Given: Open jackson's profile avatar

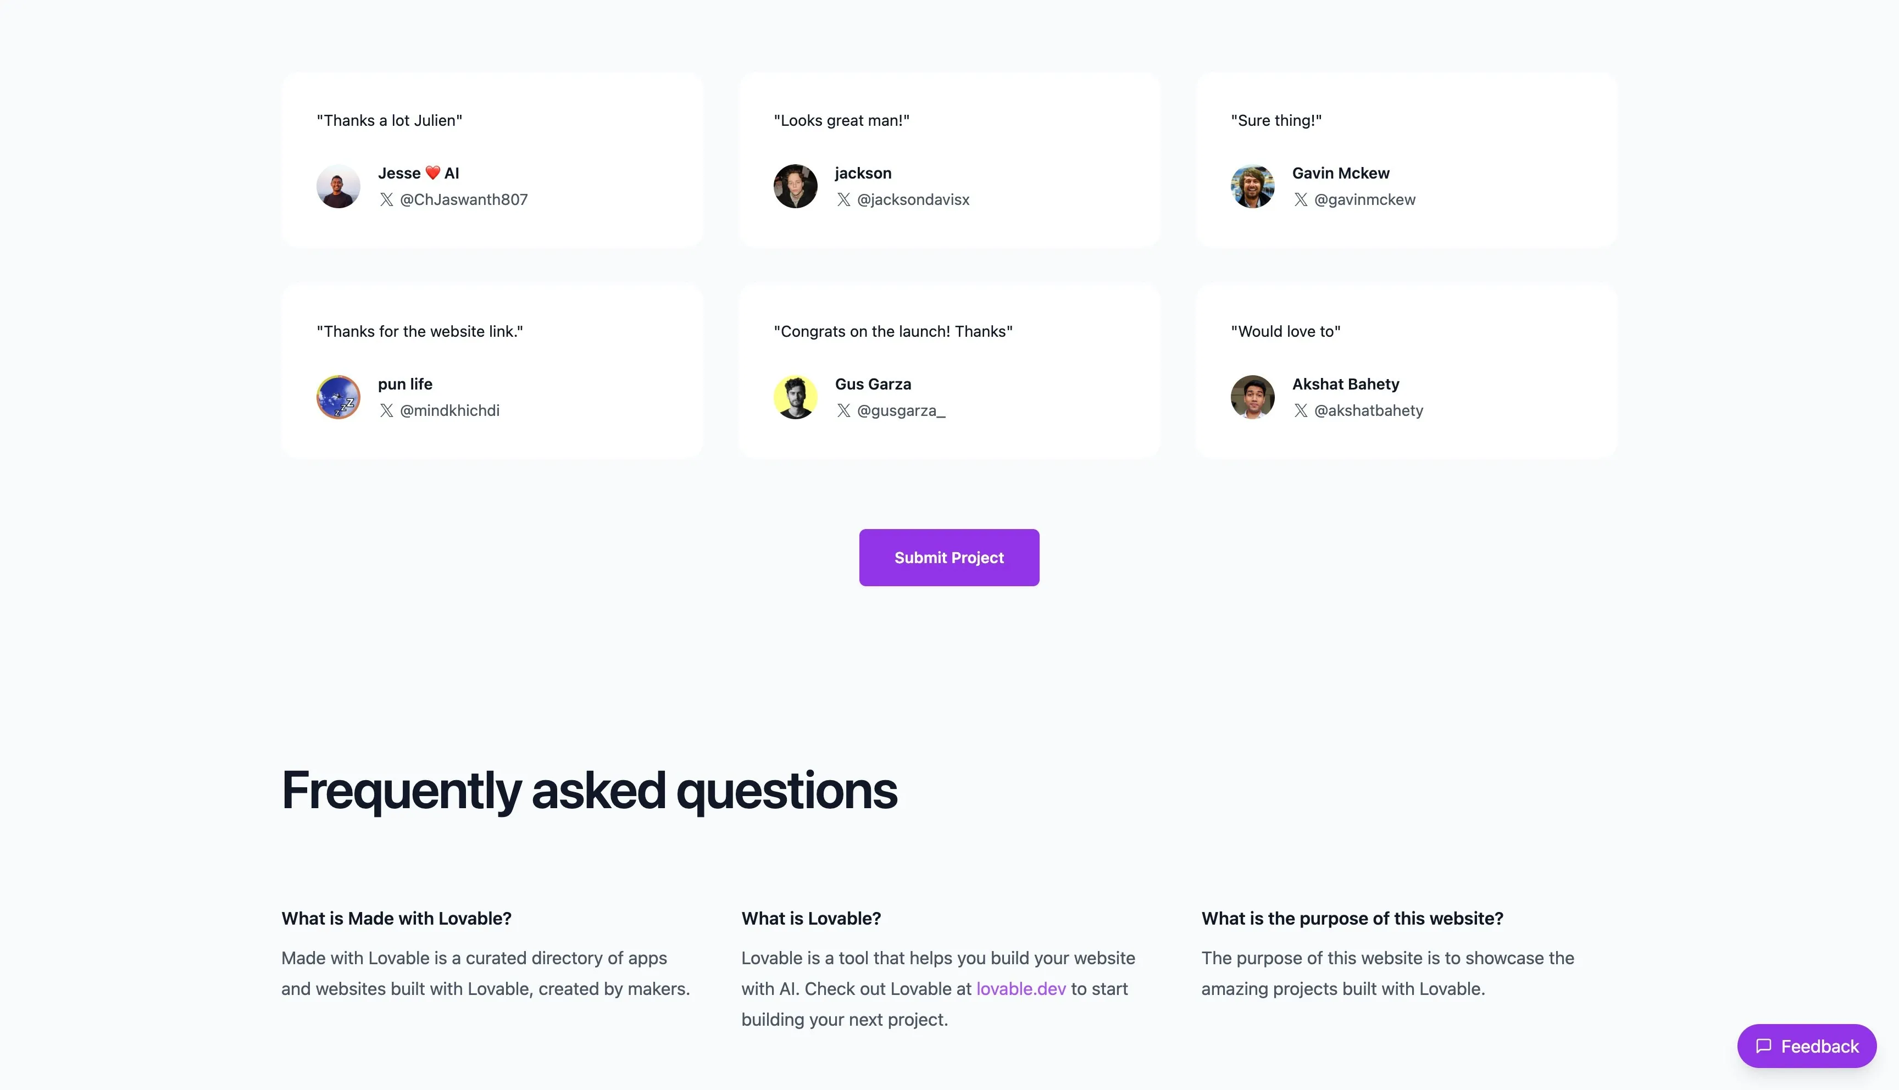Looking at the screenshot, I should 795,186.
